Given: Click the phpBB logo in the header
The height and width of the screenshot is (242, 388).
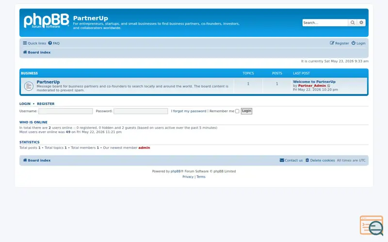Looking at the screenshot, I should tap(47, 21).
